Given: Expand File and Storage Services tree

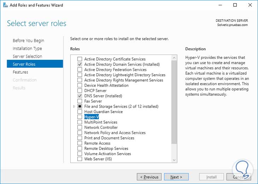Looking at the screenshot, I should pyautogui.click(x=74, y=107).
